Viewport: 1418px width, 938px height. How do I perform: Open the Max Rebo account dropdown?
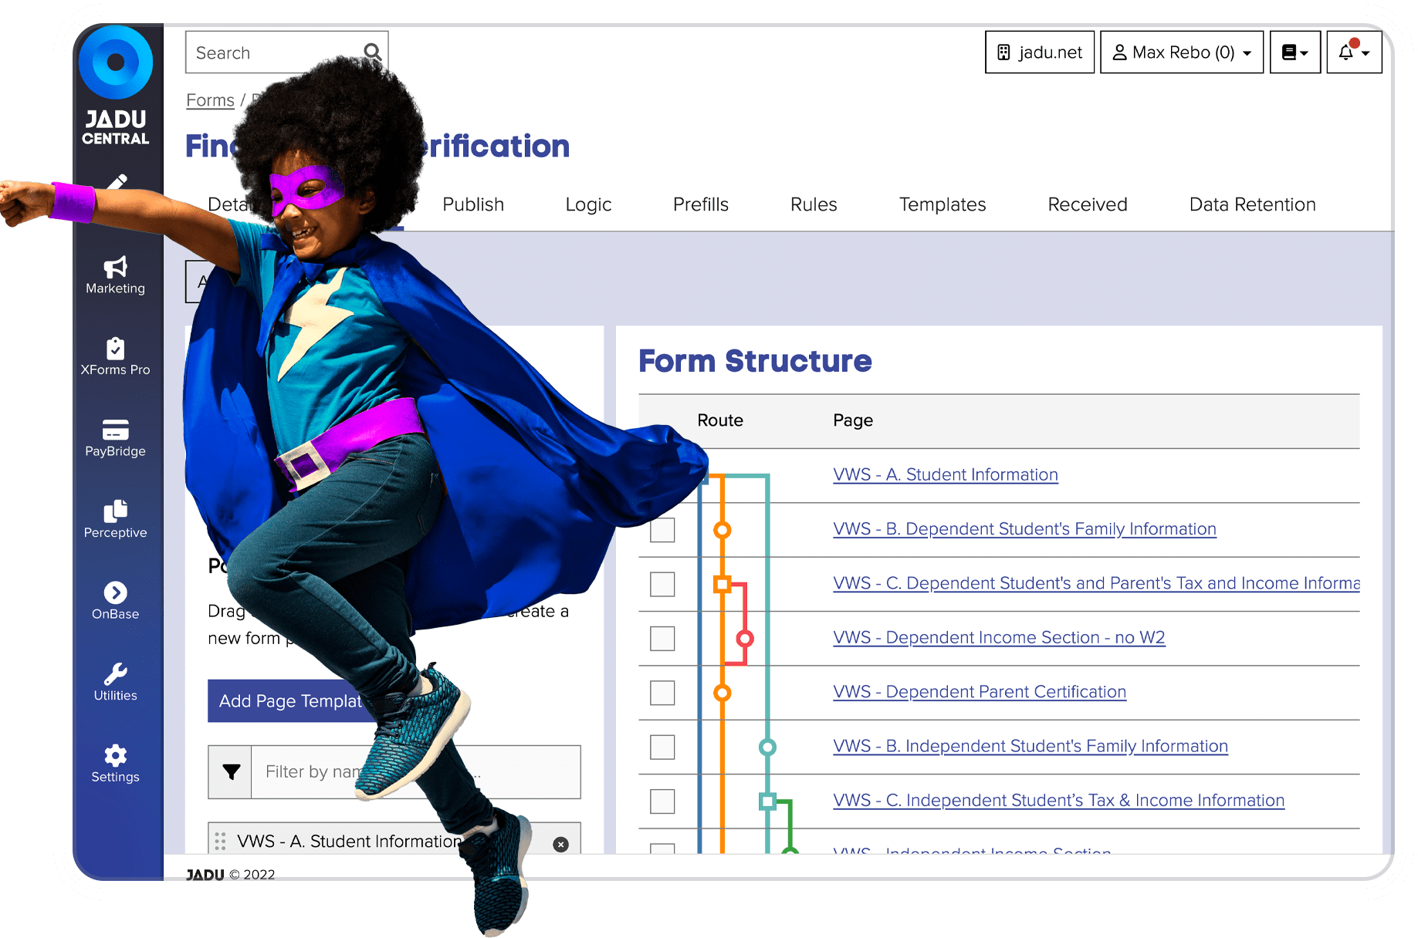coord(1181,52)
